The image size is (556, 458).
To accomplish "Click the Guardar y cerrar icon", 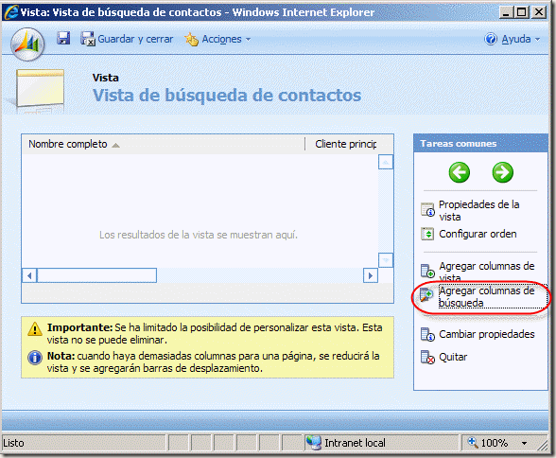I will point(87,39).
